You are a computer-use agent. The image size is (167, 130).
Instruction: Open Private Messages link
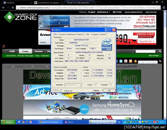point(25,56)
